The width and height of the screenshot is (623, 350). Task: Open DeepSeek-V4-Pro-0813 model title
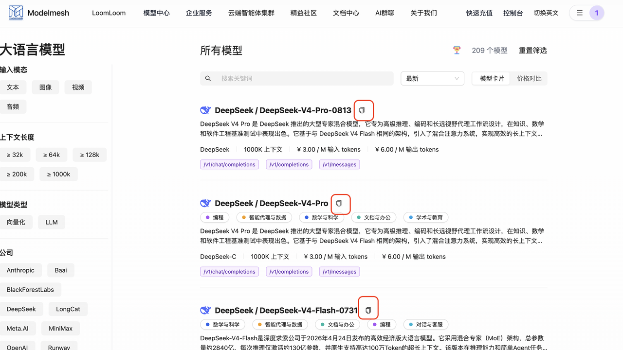click(x=283, y=110)
